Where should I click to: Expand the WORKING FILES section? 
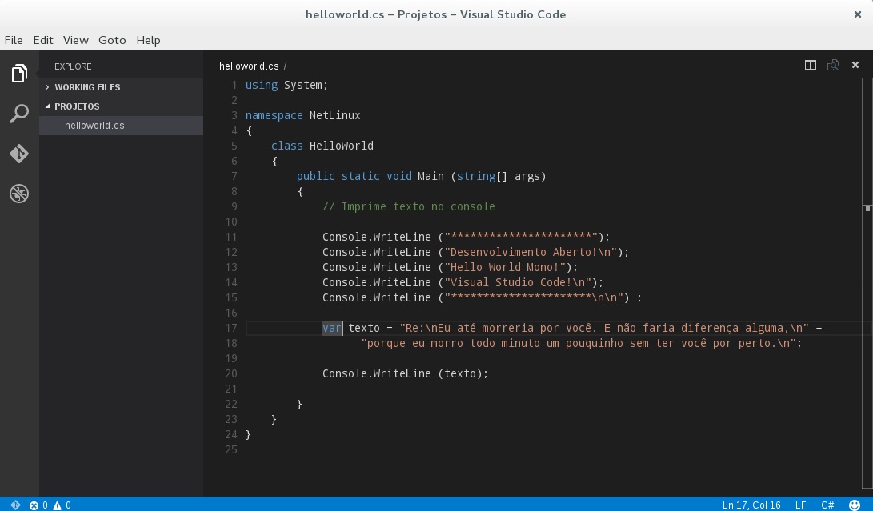coord(88,87)
